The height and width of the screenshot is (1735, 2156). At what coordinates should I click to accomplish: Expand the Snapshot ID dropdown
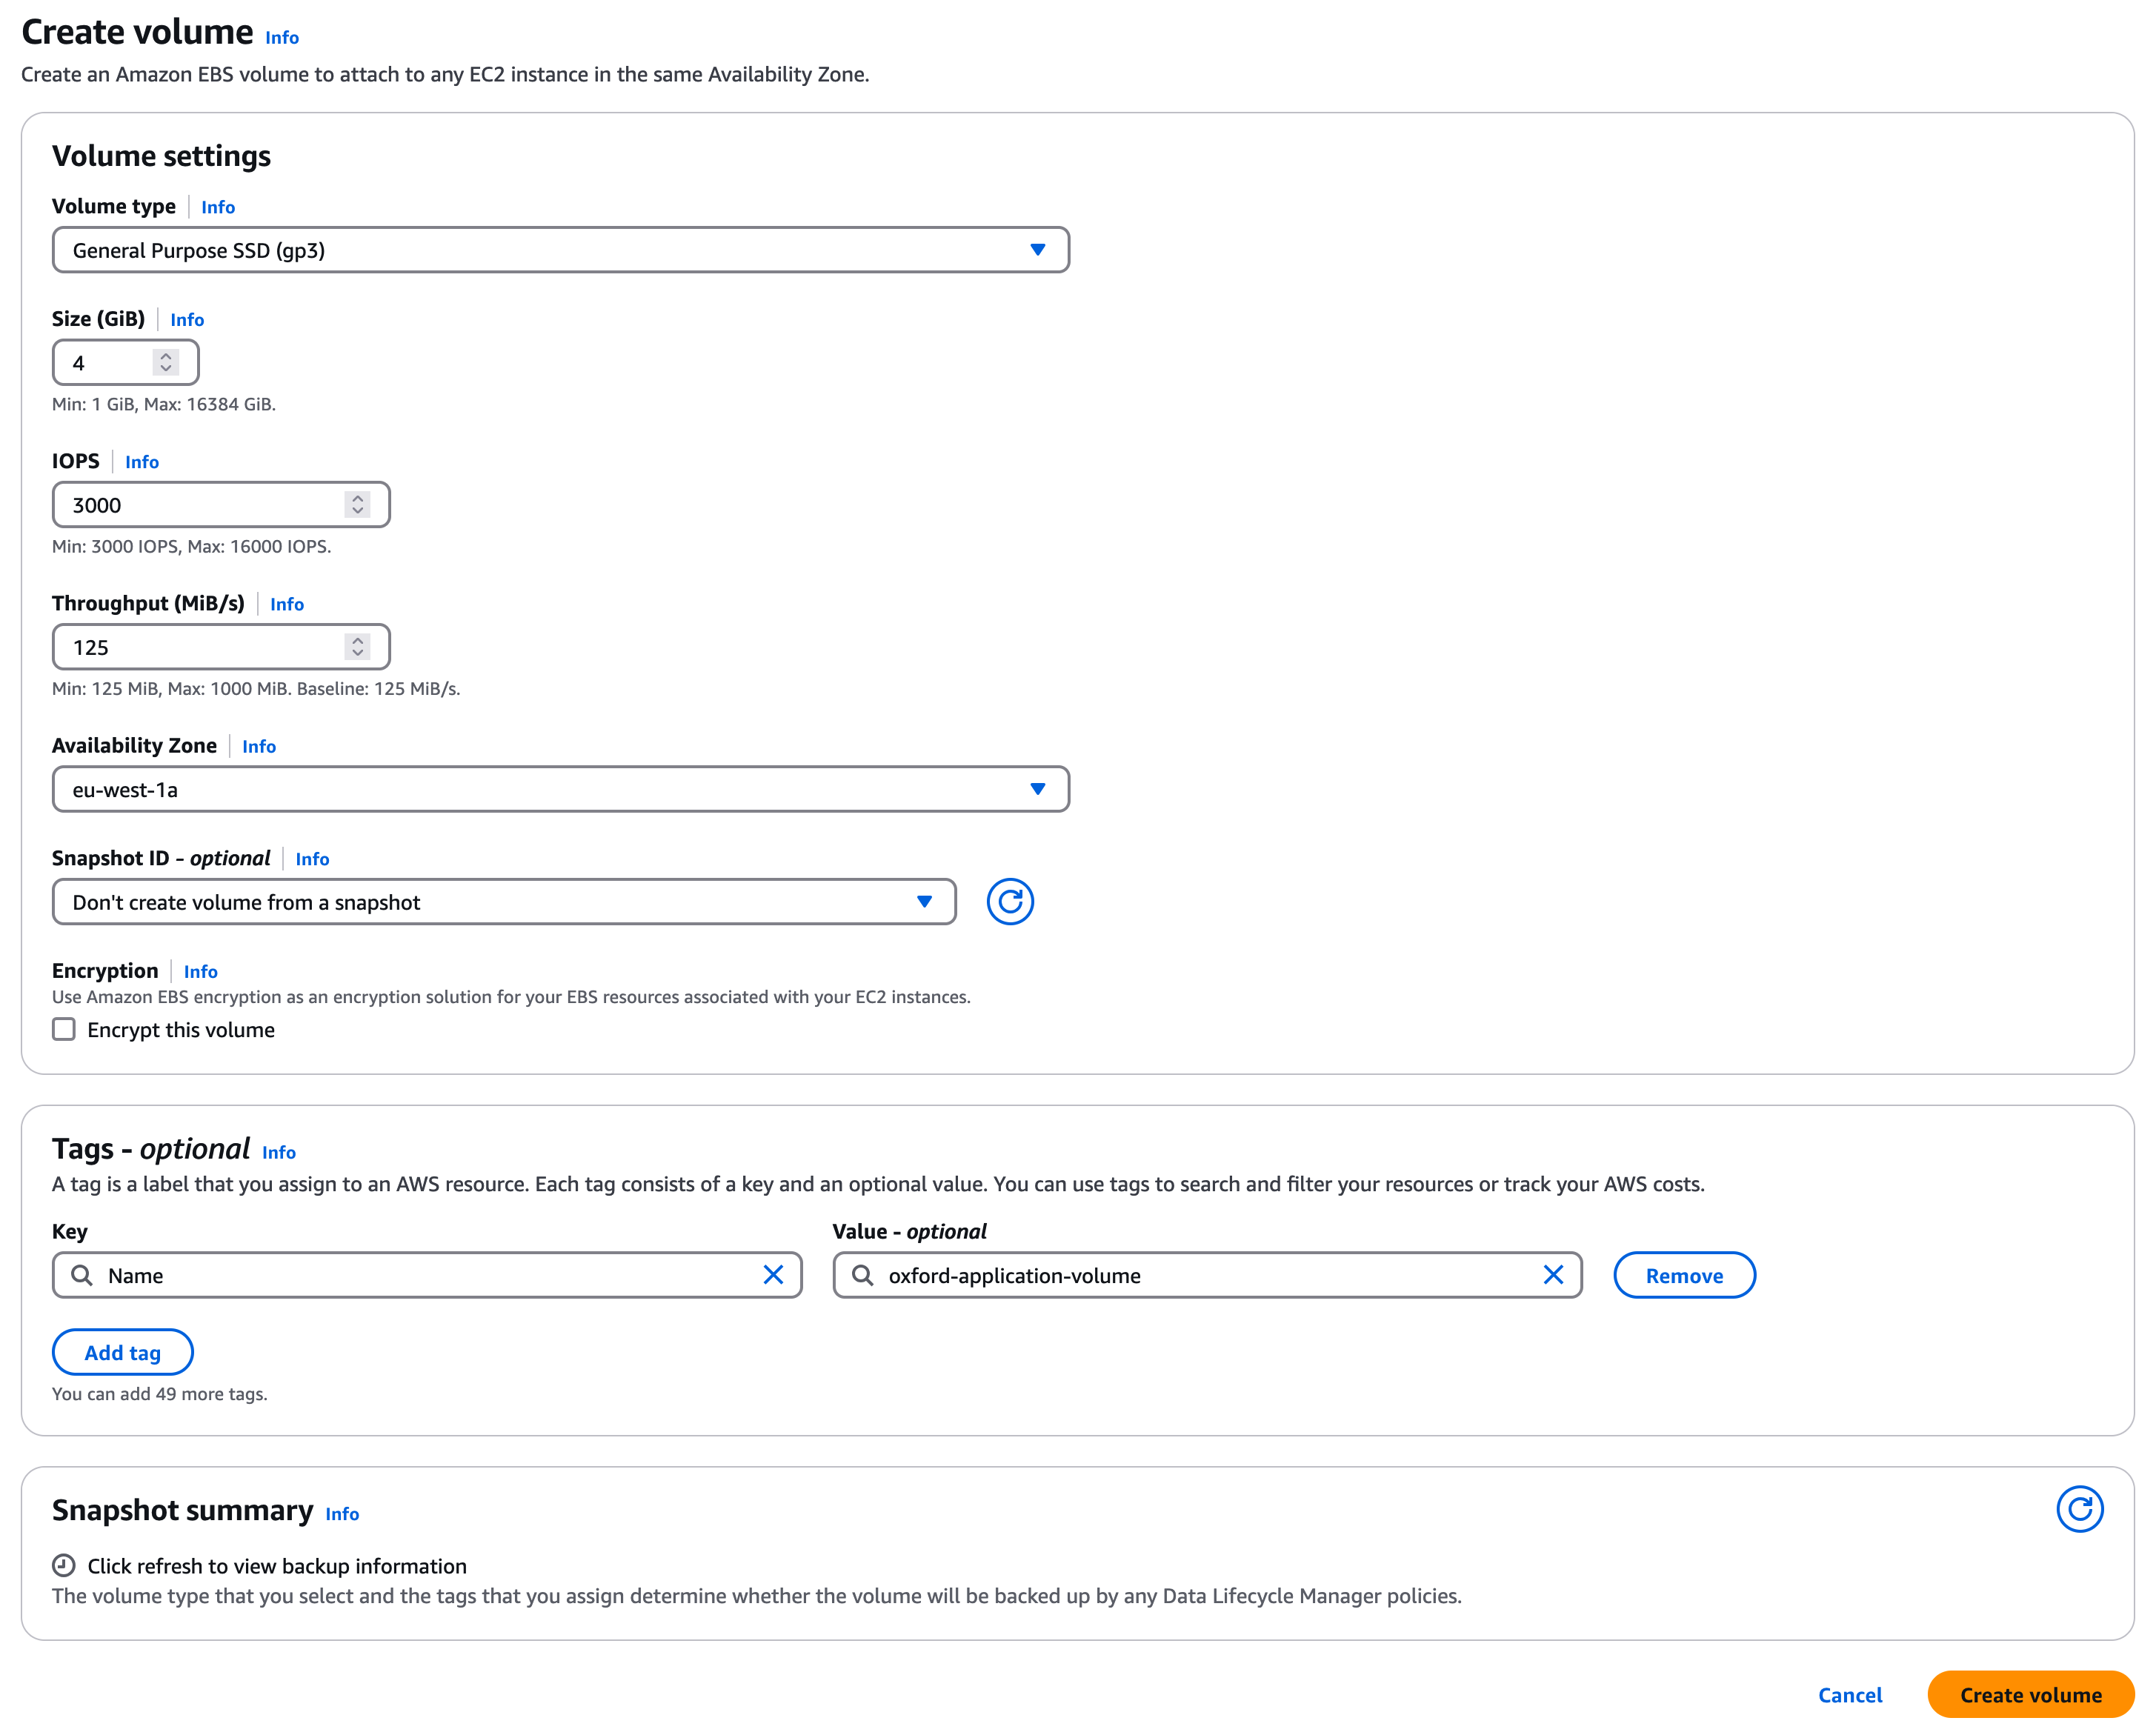(x=503, y=902)
